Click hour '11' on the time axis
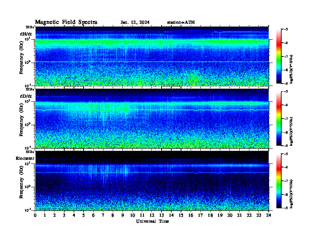Screen dimensions: 320x247 142,216
